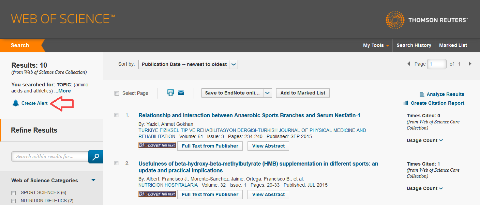The width and height of the screenshot is (480, 205).
Task: Click the Refine Results heading
Action: click(x=34, y=130)
